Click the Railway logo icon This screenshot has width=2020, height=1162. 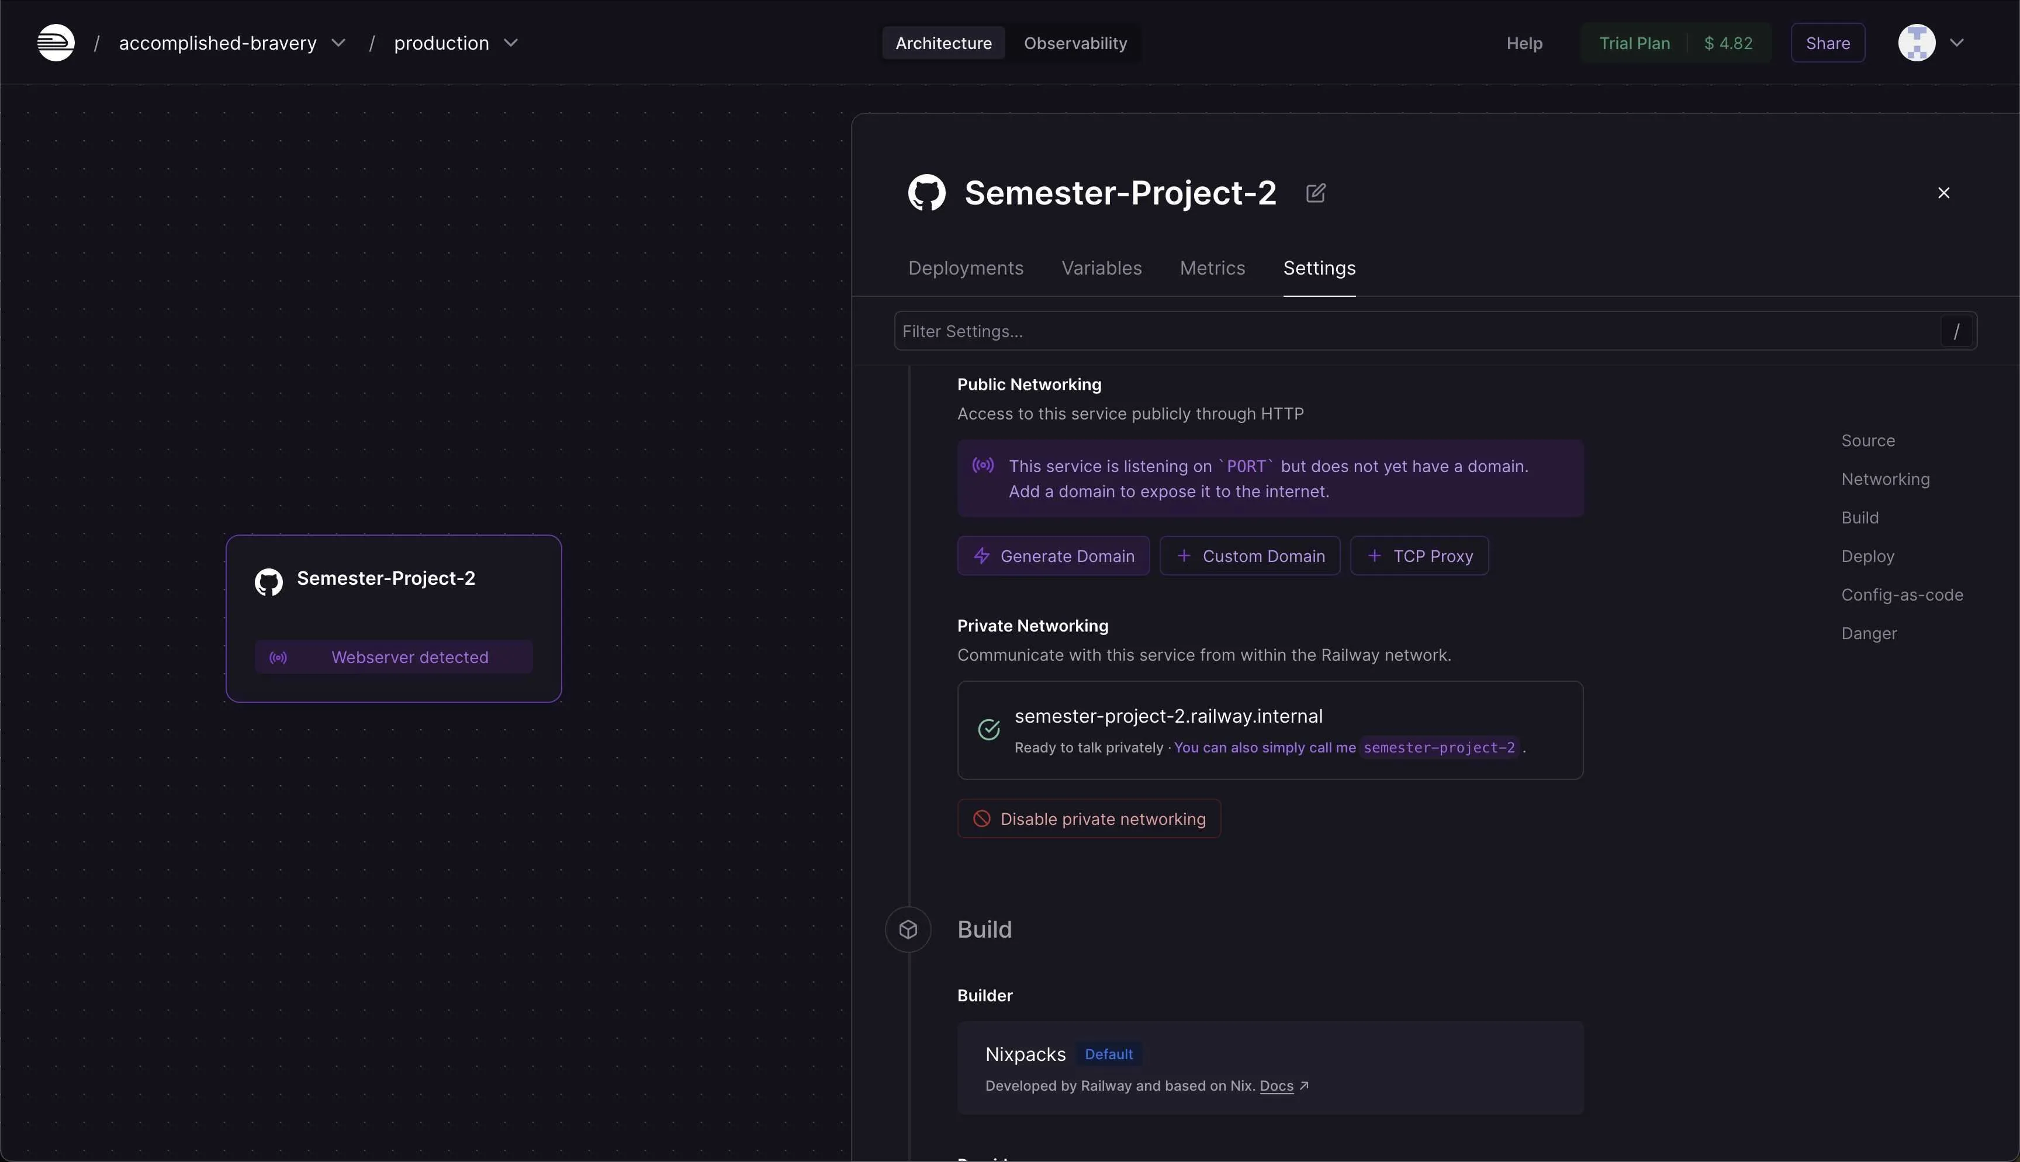tap(56, 42)
